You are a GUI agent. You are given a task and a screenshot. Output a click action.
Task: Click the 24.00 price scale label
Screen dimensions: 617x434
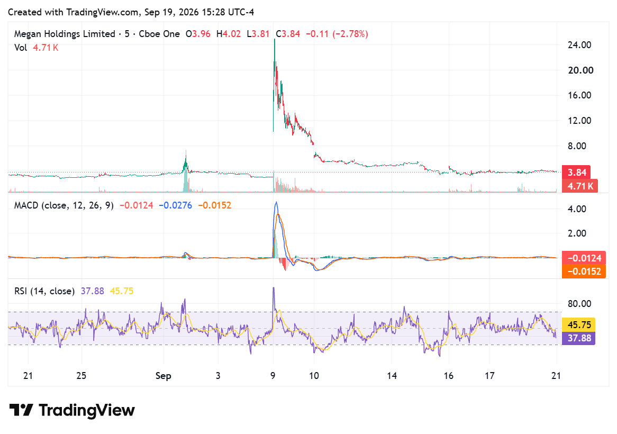pyautogui.click(x=579, y=45)
